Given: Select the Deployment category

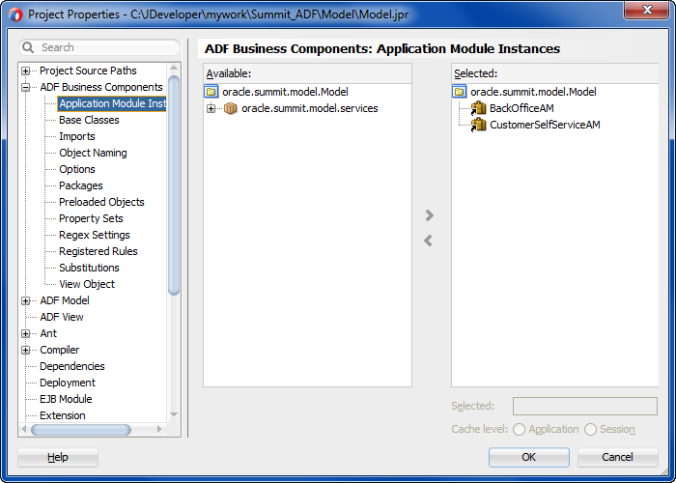Looking at the screenshot, I should pos(68,383).
